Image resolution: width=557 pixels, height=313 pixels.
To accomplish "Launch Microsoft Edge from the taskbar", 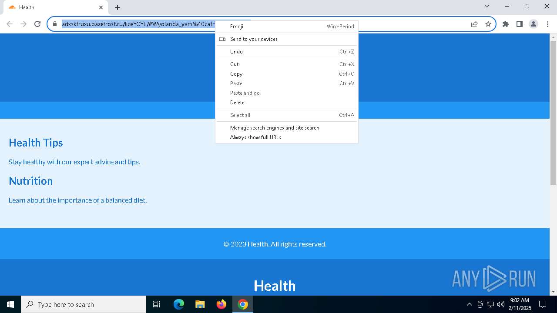I will [x=179, y=304].
